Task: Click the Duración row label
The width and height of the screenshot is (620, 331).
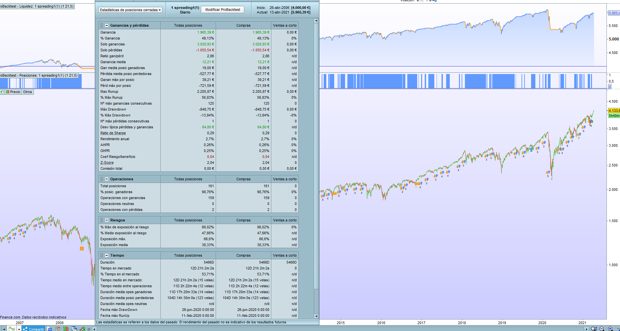Action: [108, 262]
